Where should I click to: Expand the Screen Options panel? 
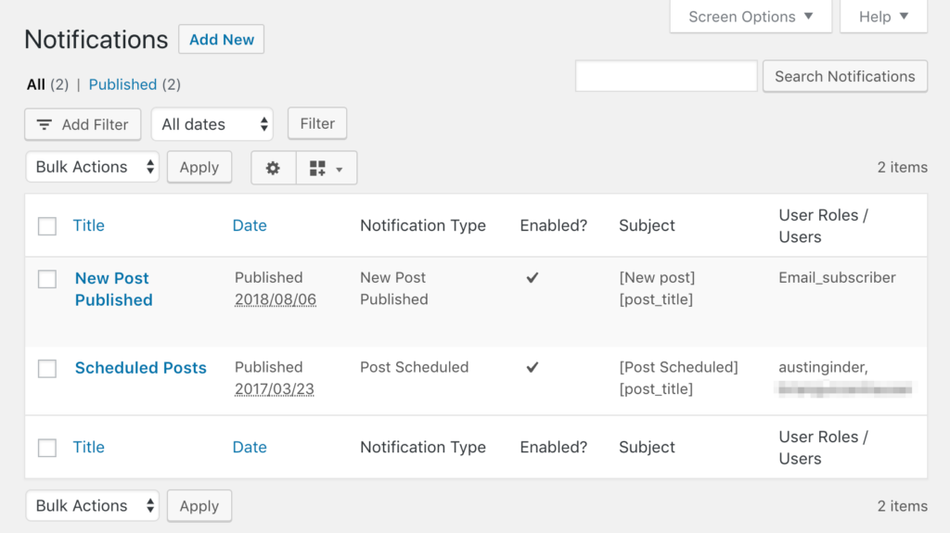751,17
